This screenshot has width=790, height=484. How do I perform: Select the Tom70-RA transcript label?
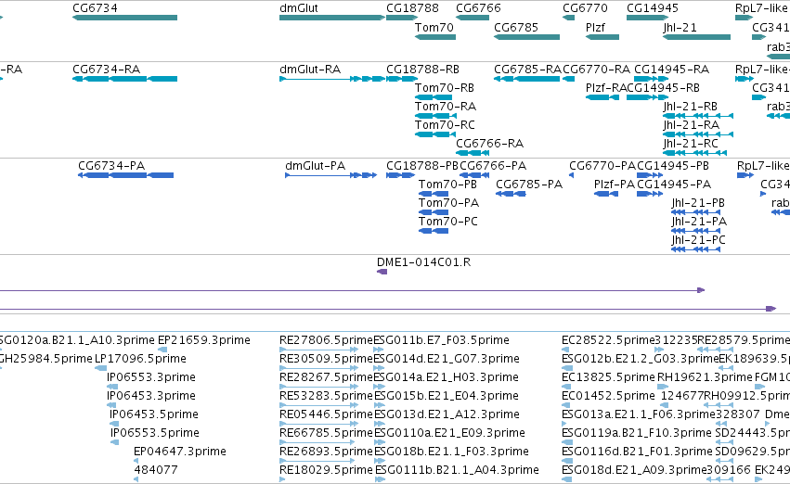click(x=446, y=106)
